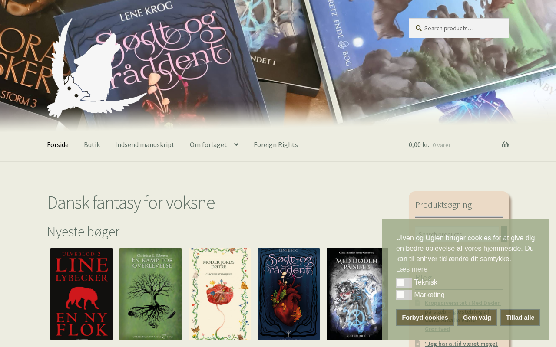Toggle the Marketing cookie switch
Viewport: 556px width, 347px height.
[404, 295]
